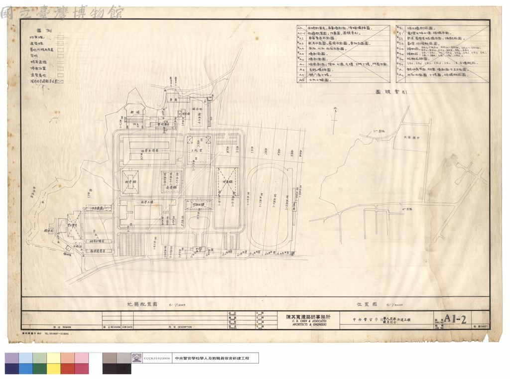
Task: Click index row S1
Action: pos(442,28)
